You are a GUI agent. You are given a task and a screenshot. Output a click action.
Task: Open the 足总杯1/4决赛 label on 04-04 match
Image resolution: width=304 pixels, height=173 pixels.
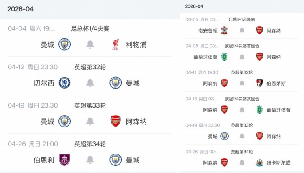click(90, 29)
